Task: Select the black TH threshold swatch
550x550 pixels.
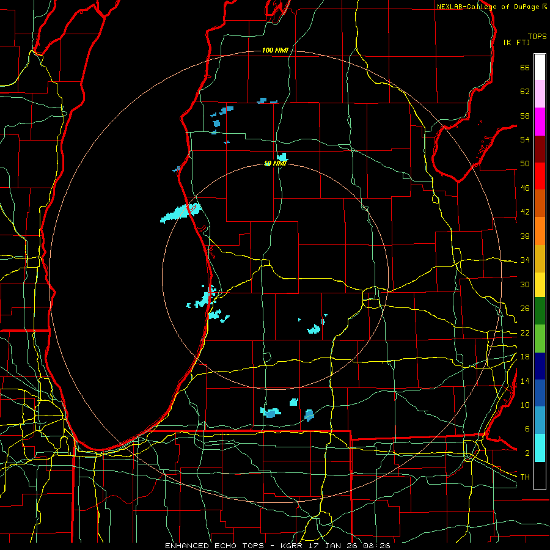Action: tap(540, 475)
